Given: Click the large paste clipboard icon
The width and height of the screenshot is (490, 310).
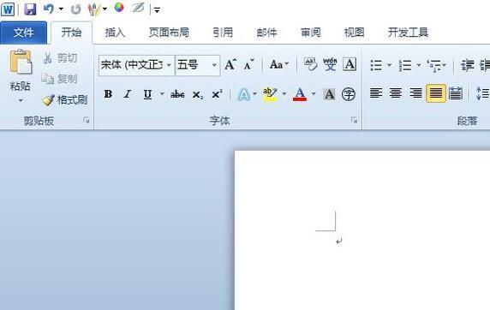Looking at the screenshot, I should (21, 62).
